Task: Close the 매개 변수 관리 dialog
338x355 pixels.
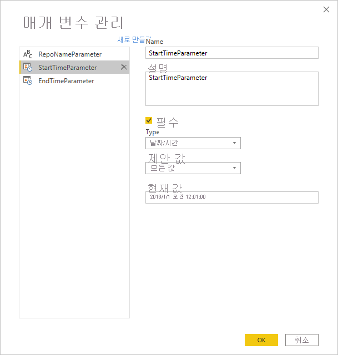Action: click(326, 9)
